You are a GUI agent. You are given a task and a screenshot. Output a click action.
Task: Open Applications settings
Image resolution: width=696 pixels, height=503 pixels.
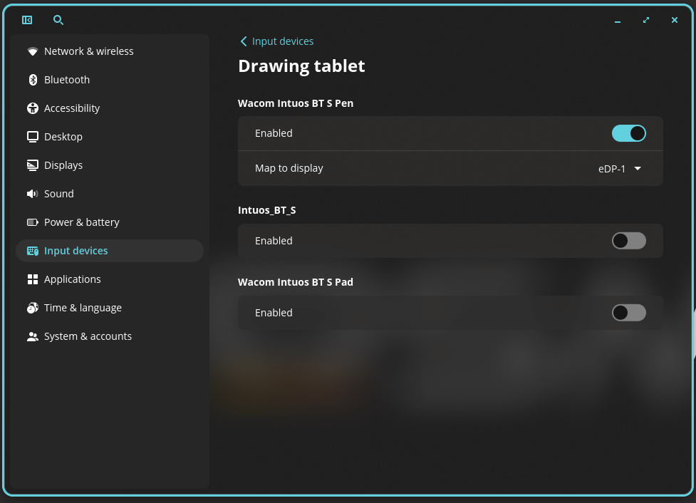tap(110, 279)
